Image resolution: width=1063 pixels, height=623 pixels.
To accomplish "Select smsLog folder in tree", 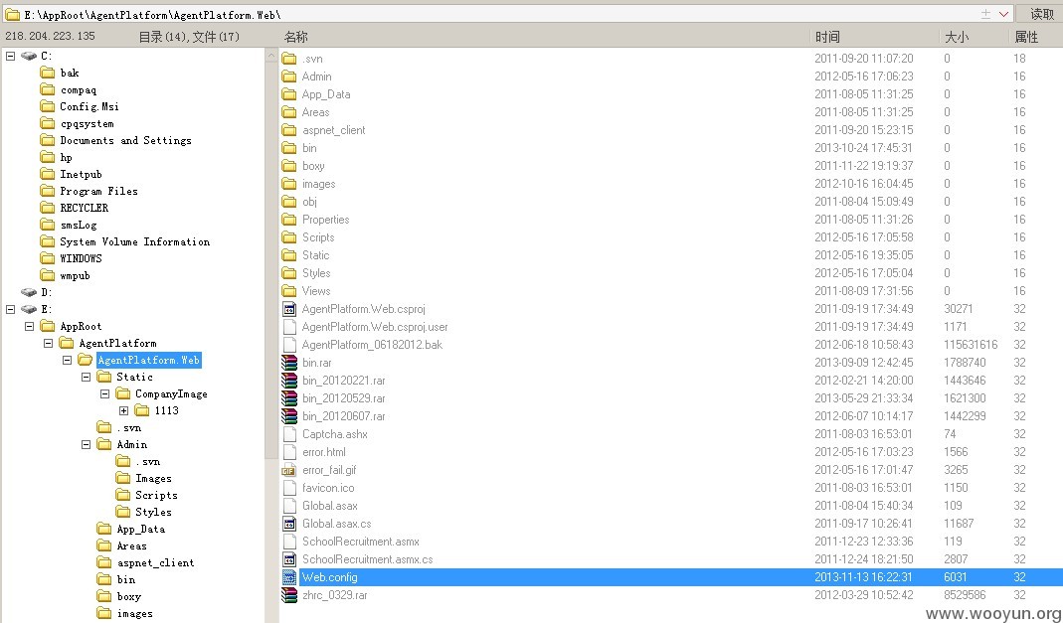I will (x=78, y=225).
